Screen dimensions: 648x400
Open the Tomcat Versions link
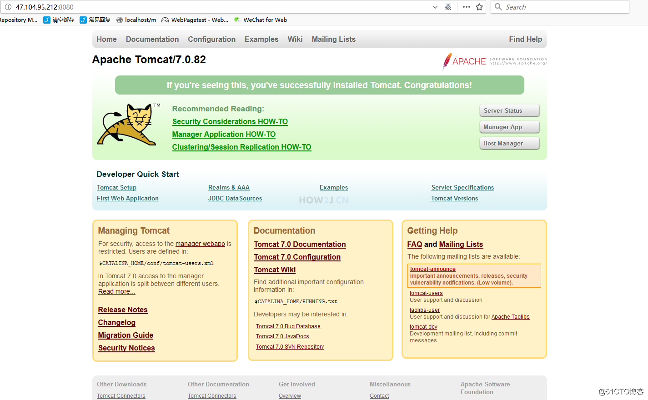pyautogui.click(x=455, y=198)
